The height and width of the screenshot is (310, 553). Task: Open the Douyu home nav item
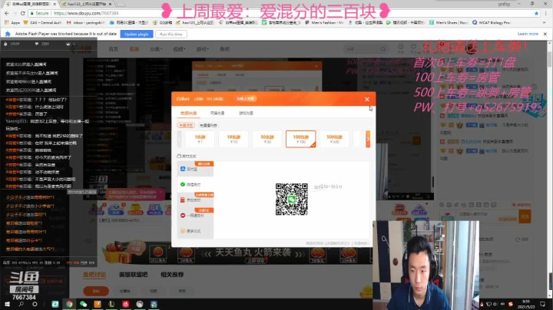(113, 49)
